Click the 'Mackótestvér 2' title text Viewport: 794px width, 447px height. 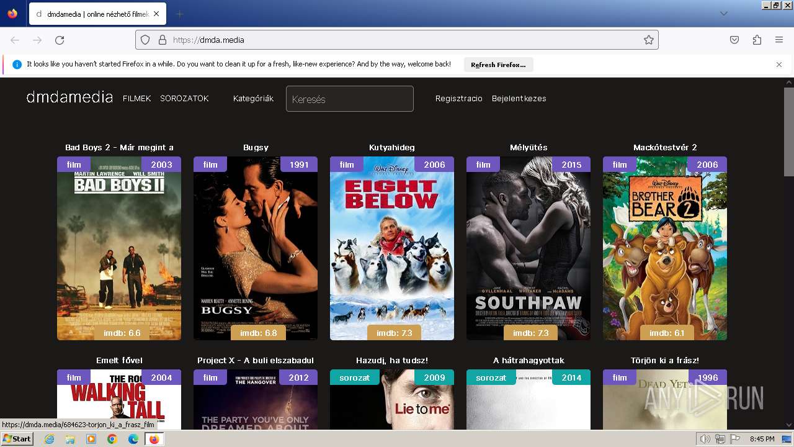(665, 148)
